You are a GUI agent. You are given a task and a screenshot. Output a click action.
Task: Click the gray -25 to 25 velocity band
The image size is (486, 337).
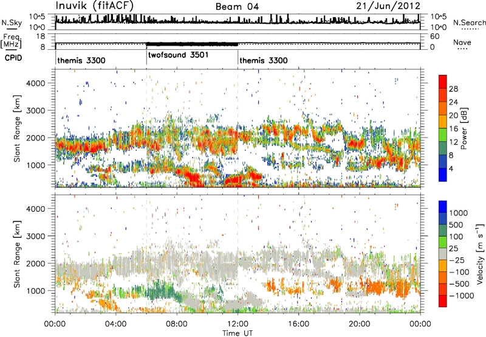tap(443, 254)
